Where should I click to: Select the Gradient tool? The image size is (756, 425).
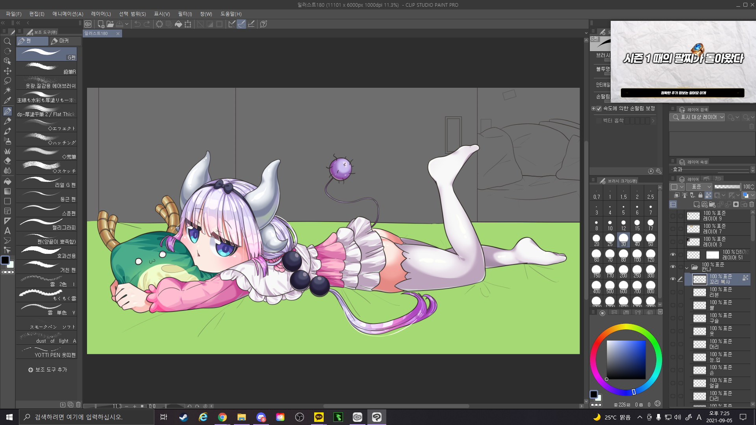pos(7,191)
